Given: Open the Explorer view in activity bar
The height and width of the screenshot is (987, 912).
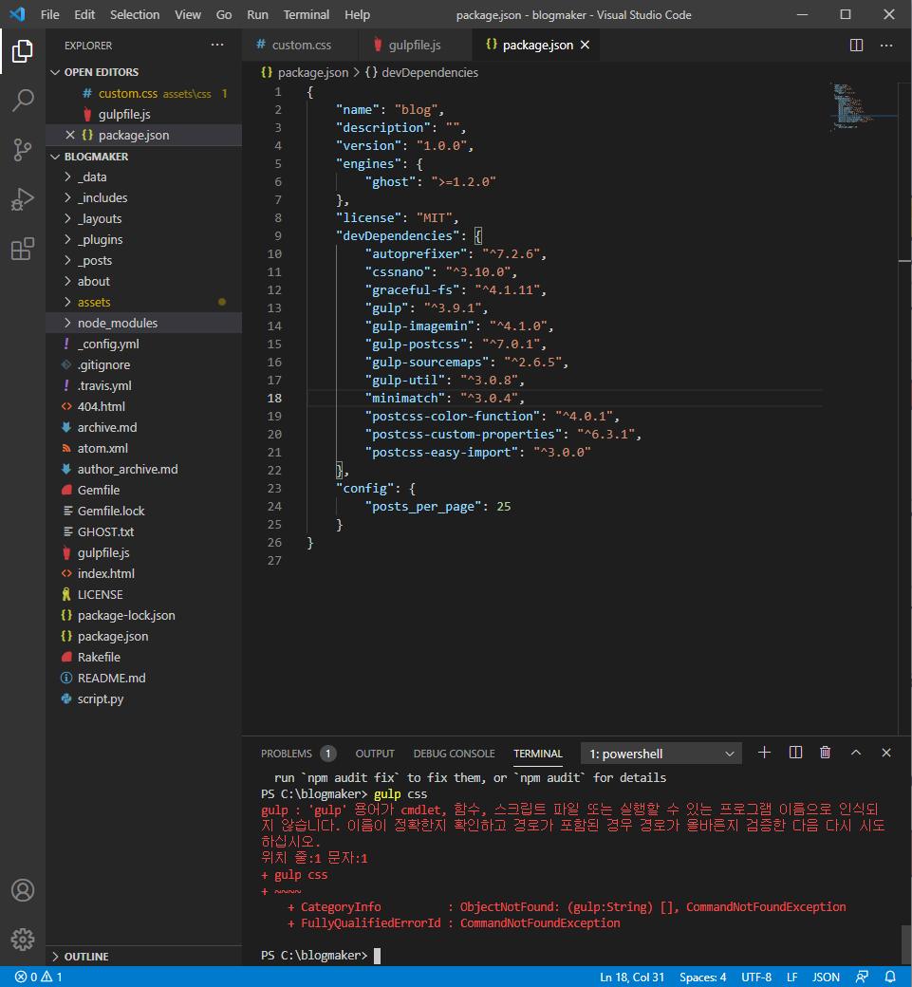Looking at the screenshot, I should click(23, 51).
